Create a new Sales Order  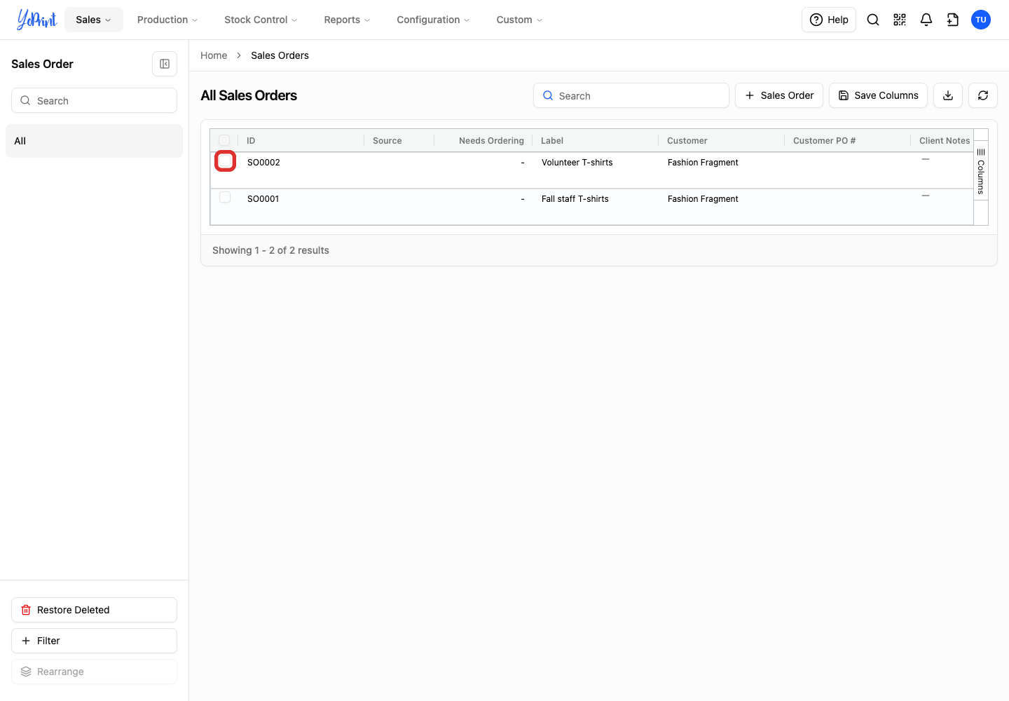779,95
